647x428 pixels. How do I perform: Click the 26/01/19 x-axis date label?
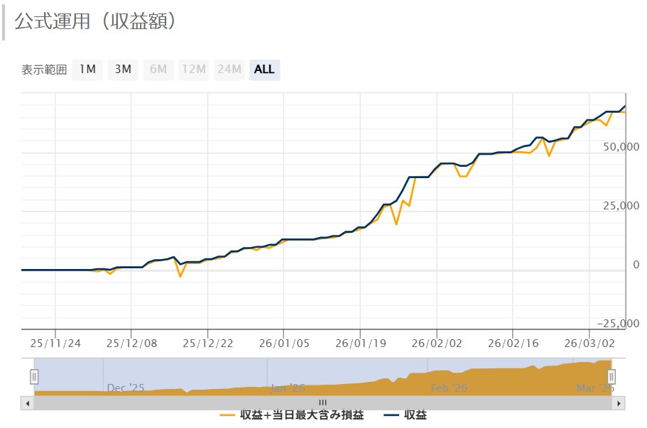coord(359,344)
